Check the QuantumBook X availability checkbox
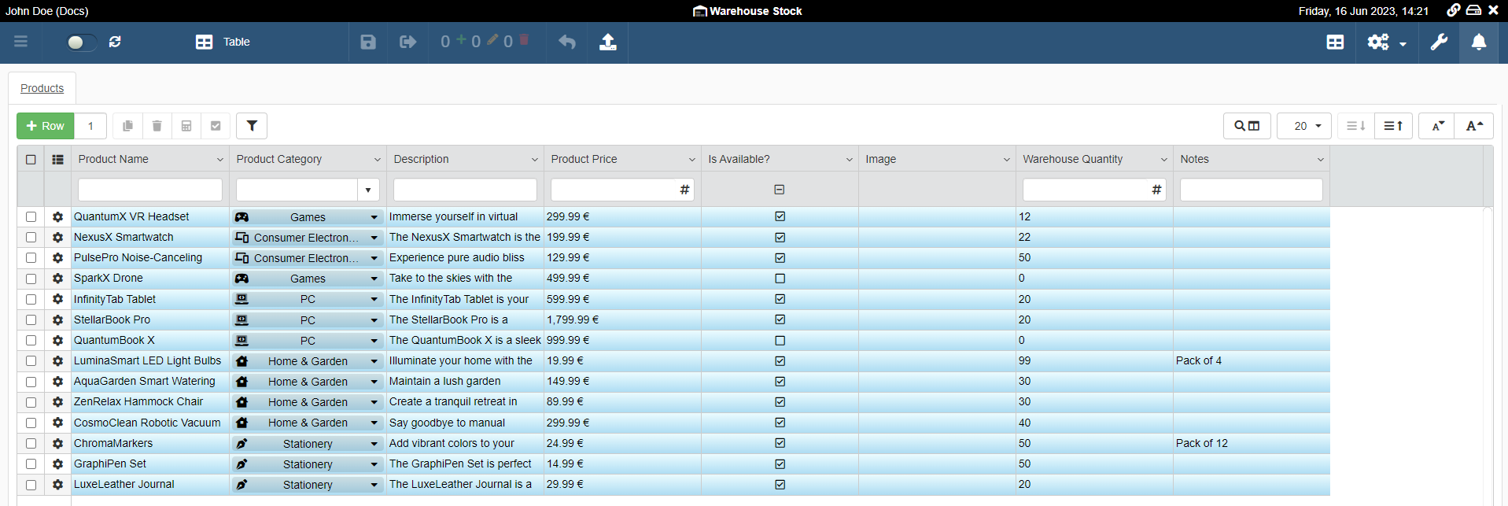This screenshot has width=1508, height=506. click(x=780, y=341)
